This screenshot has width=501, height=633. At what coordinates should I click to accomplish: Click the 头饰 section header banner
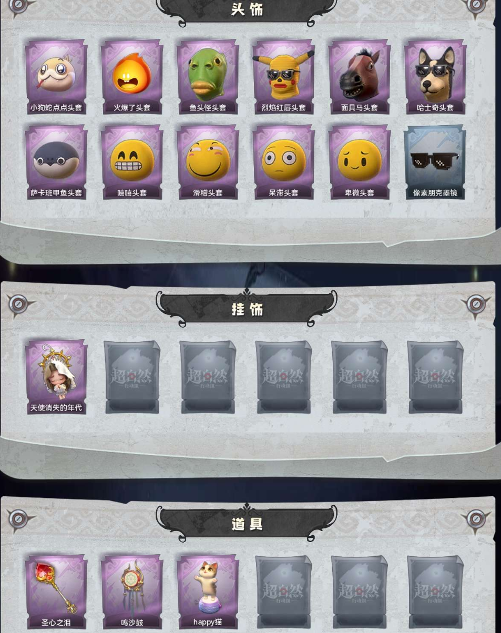click(247, 11)
